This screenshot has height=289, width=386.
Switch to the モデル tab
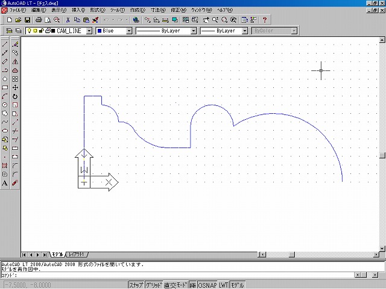pos(57,255)
